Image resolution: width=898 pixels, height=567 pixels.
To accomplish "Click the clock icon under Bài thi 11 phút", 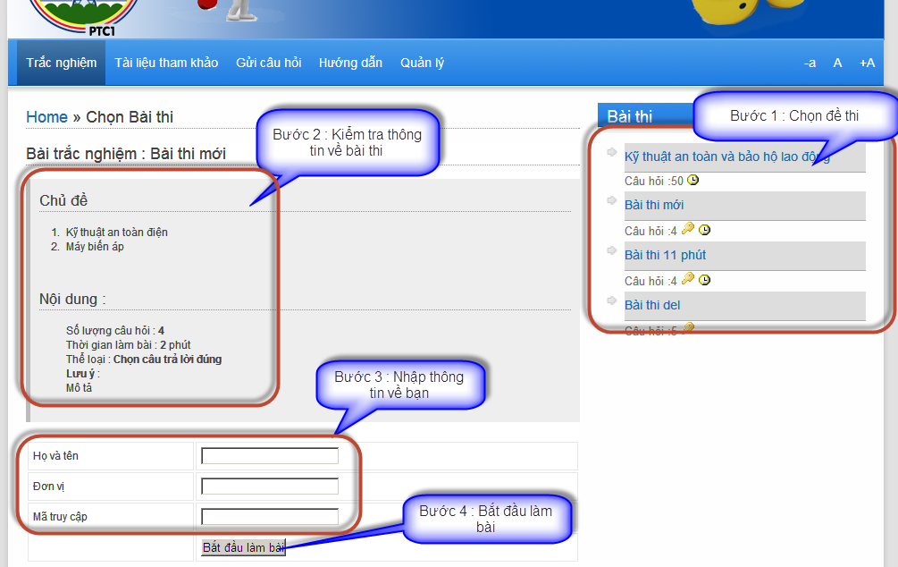I will pos(705,280).
